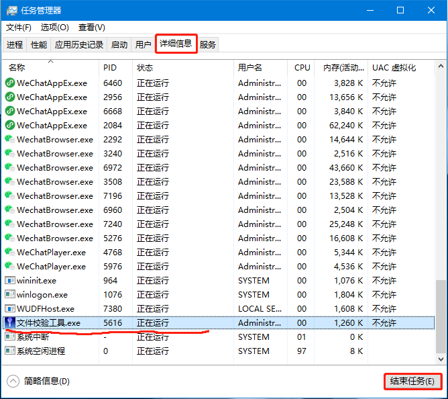Image resolution: width=448 pixels, height=399 pixels.
Task: Open the 启动 tab
Action: (x=119, y=45)
